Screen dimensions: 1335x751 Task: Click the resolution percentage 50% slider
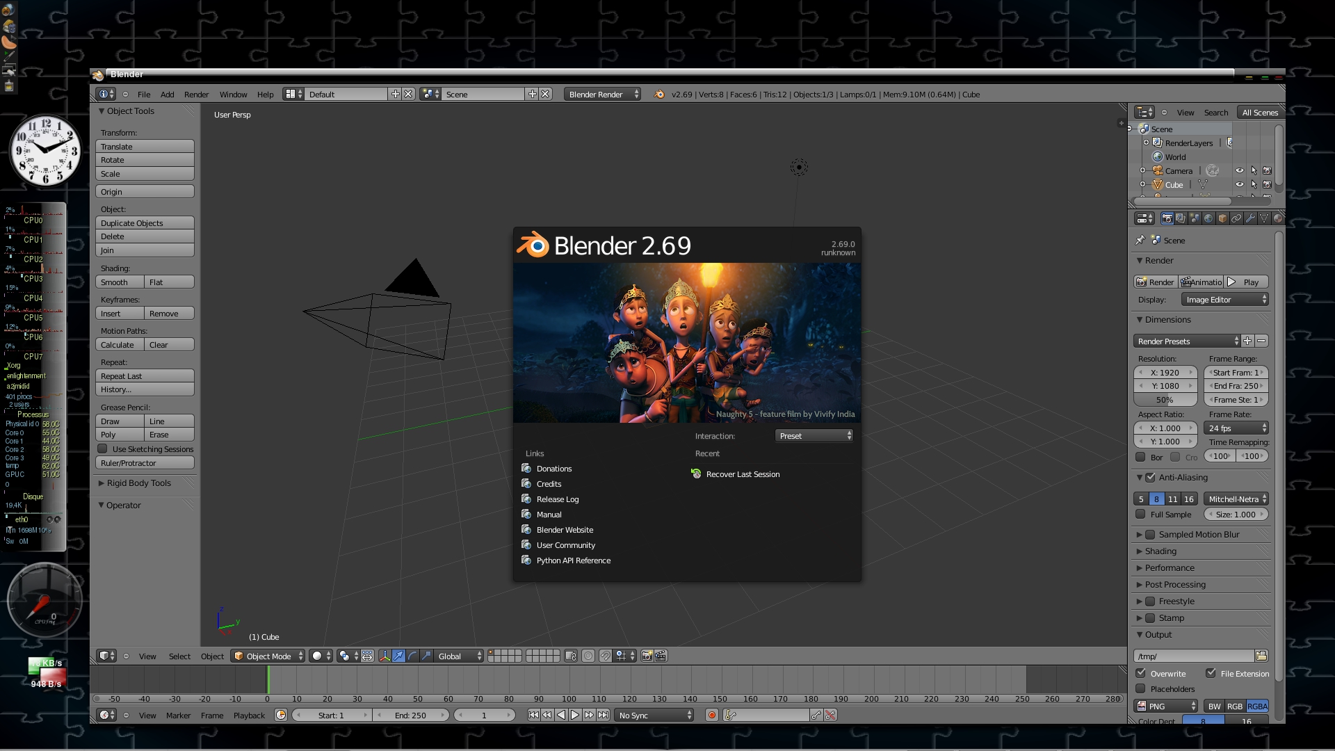(x=1165, y=400)
